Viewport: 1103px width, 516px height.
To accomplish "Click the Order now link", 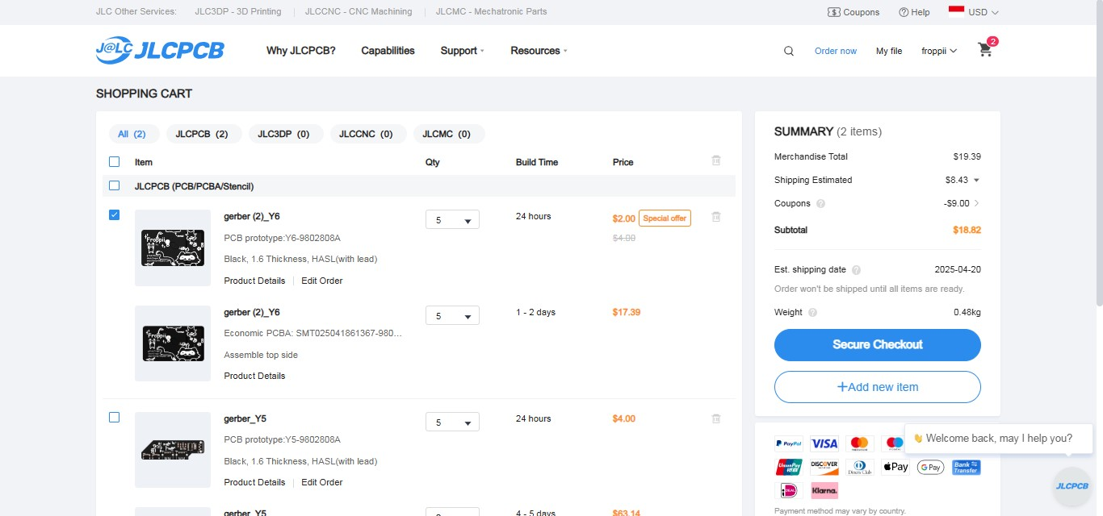I will [836, 51].
